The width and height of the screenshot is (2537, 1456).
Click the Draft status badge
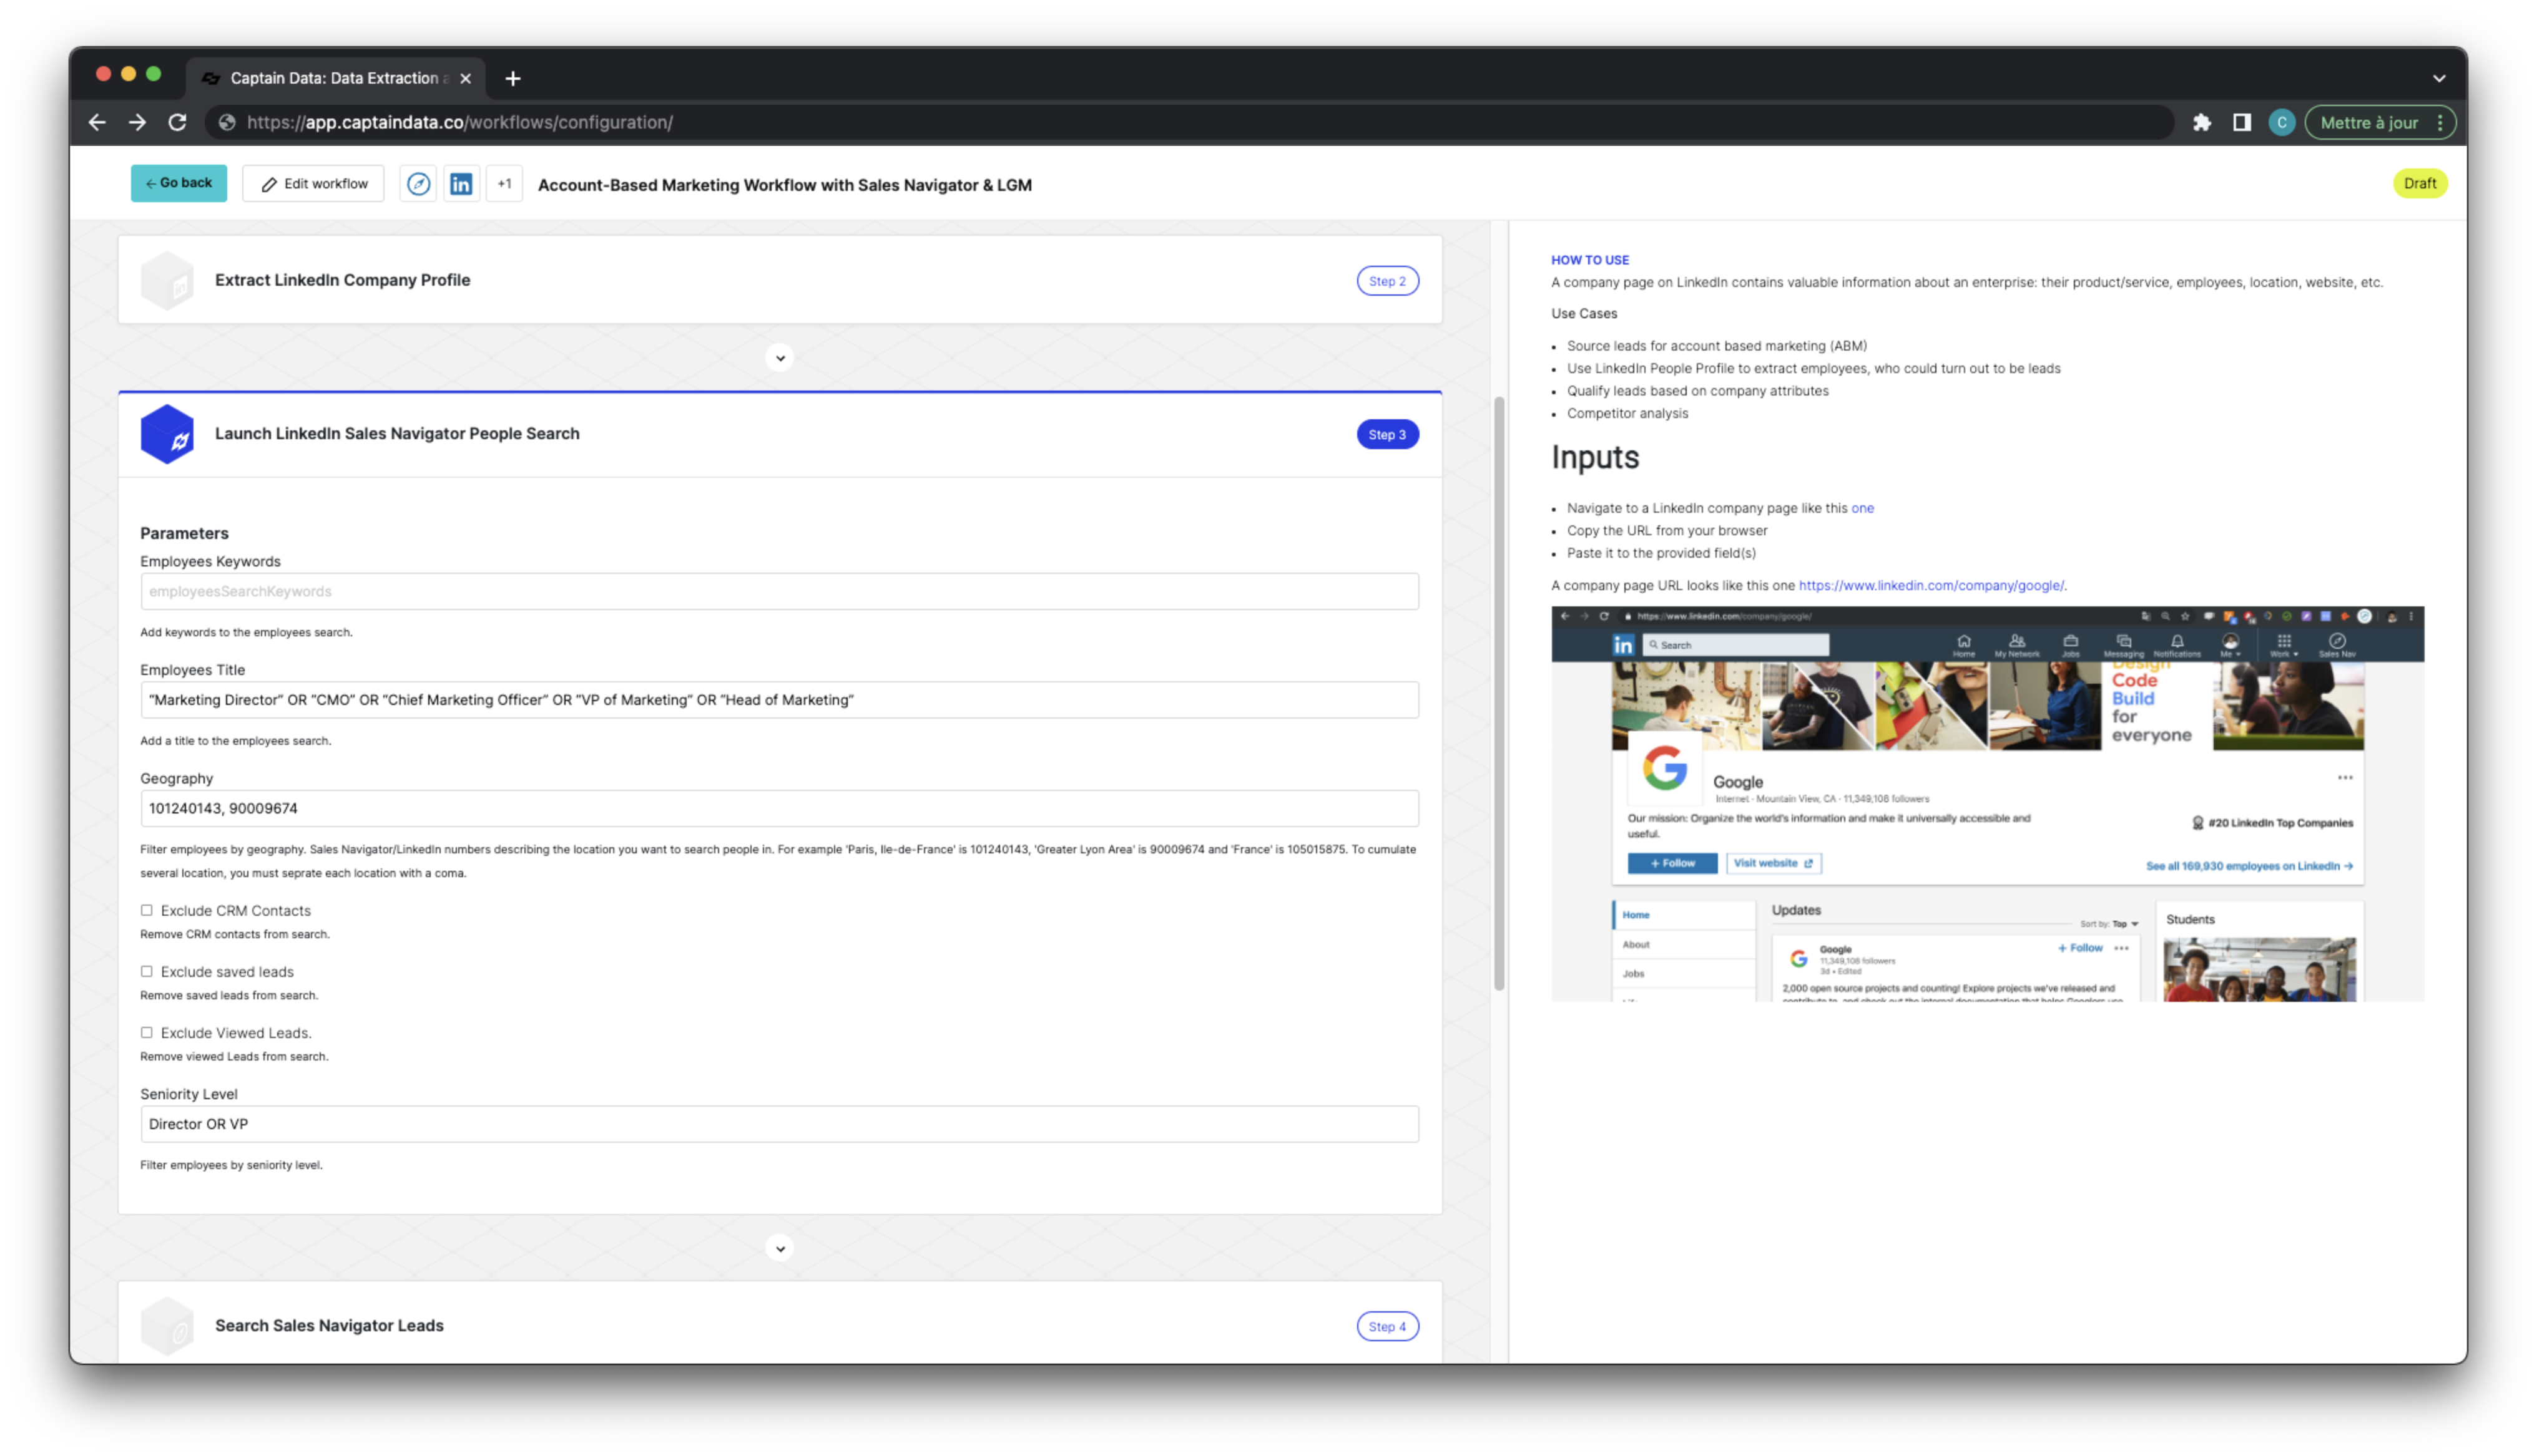click(x=2419, y=183)
